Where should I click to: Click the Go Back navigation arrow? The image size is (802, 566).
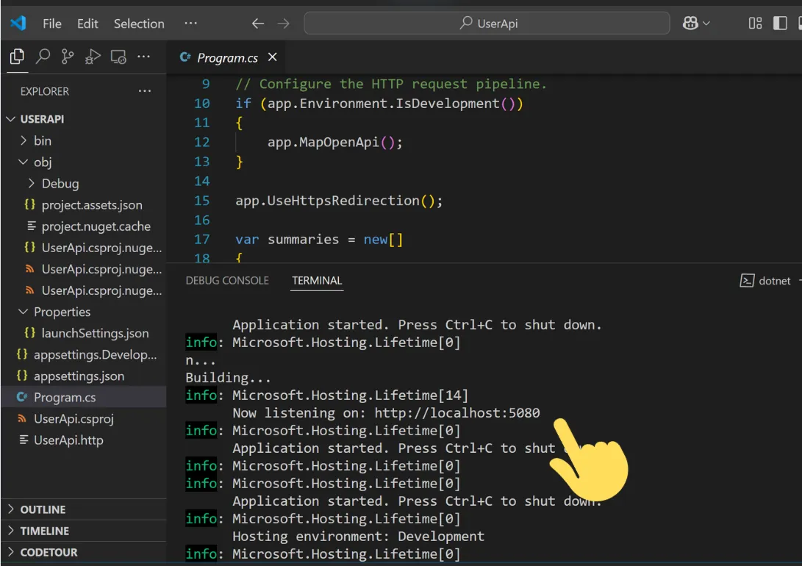pos(257,23)
